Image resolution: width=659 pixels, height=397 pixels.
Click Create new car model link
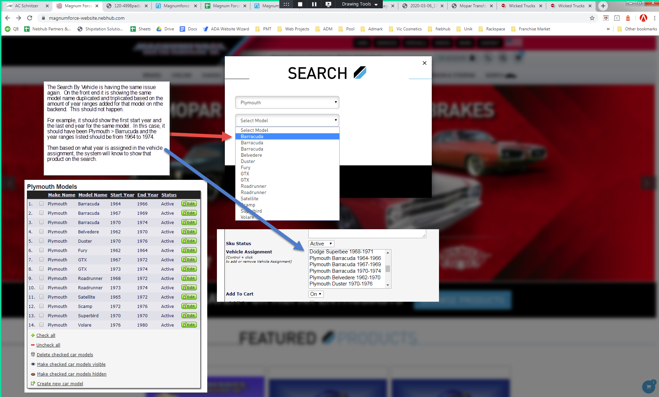(x=60, y=384)
